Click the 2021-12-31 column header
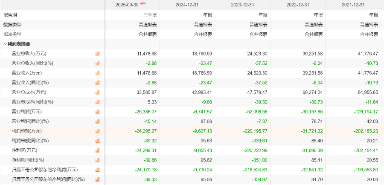 (353, 5)
